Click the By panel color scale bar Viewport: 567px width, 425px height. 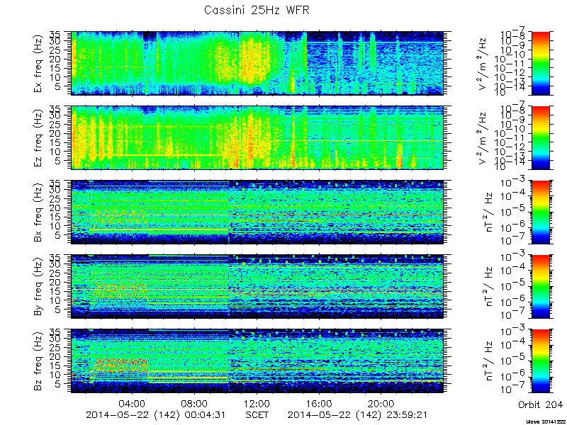541,287
